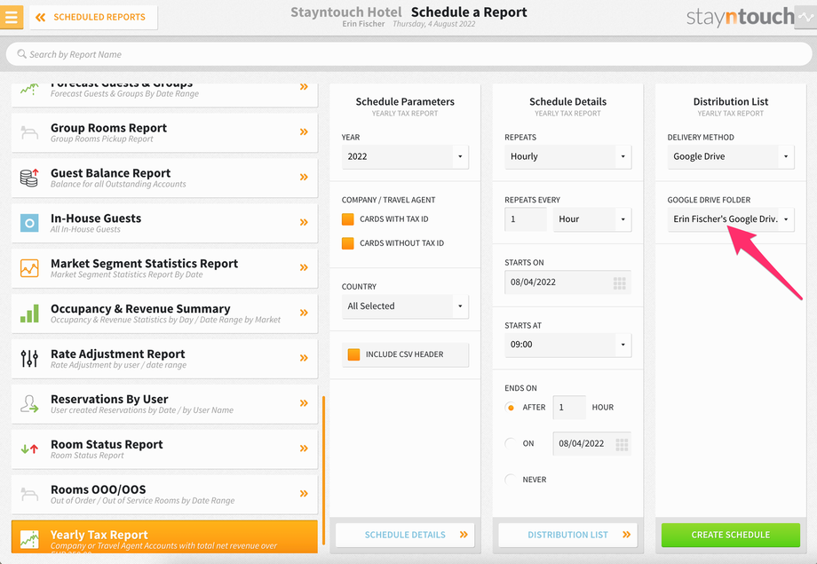This screenshot has width=817, height=564.
Task: Click the Schedule Details button
Action: 405,535
